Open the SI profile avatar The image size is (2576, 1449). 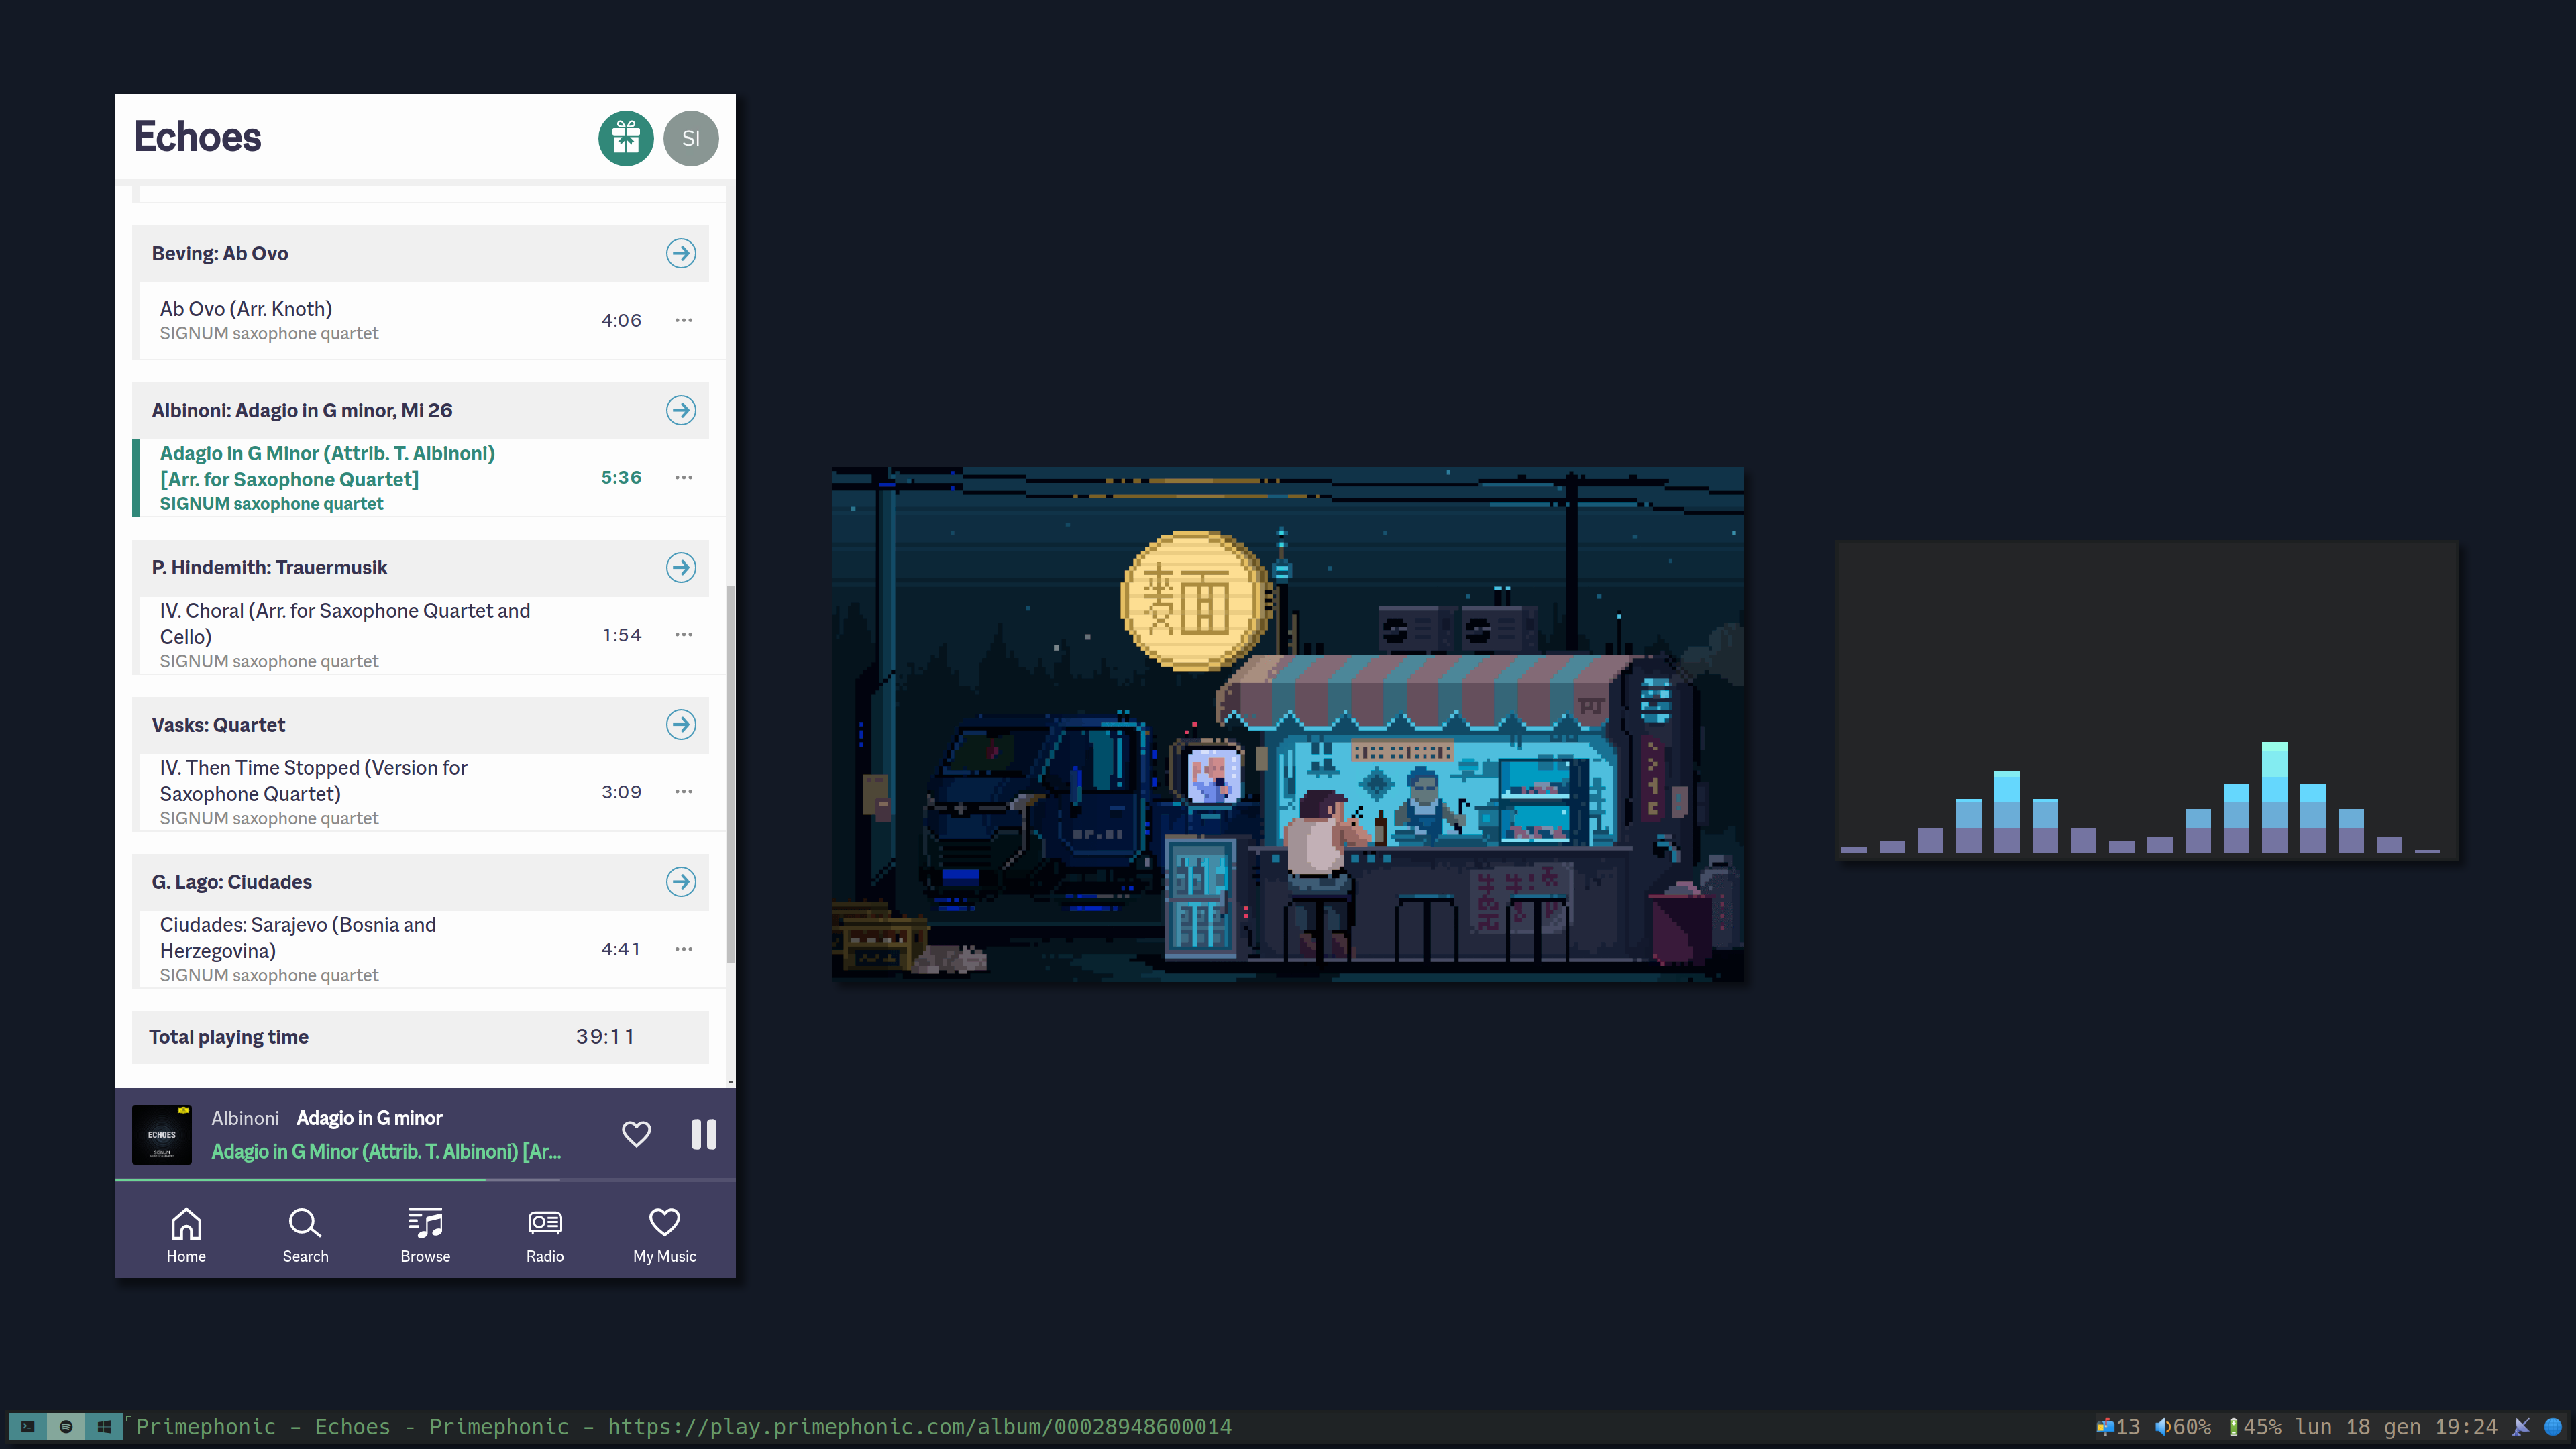point(690,138)
